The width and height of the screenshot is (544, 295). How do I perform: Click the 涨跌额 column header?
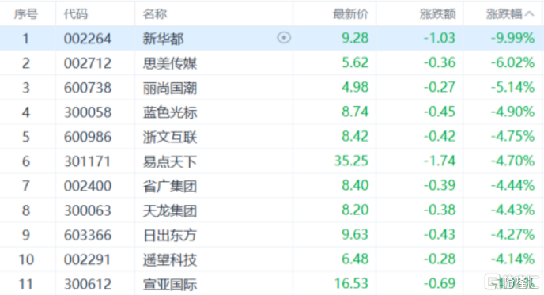coord(437,14)
